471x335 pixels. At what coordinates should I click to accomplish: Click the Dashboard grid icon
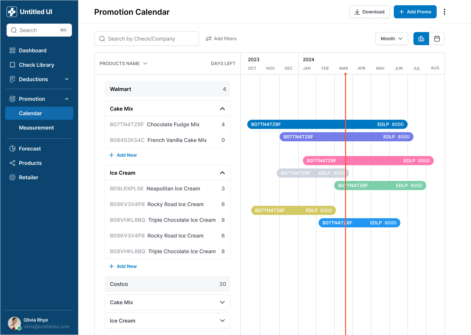pyautogui.click(x=12, y=50)
